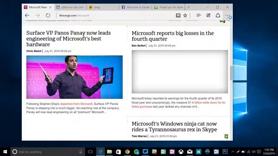The width and height of the screenshot is (278, 156).
Task: Click the network Wi-Fi tray icon
Action: click(x=248, y=152)
